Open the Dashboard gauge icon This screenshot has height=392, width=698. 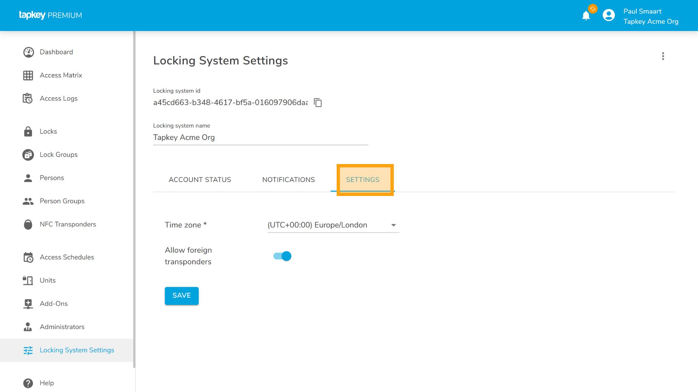click(28, 52)
